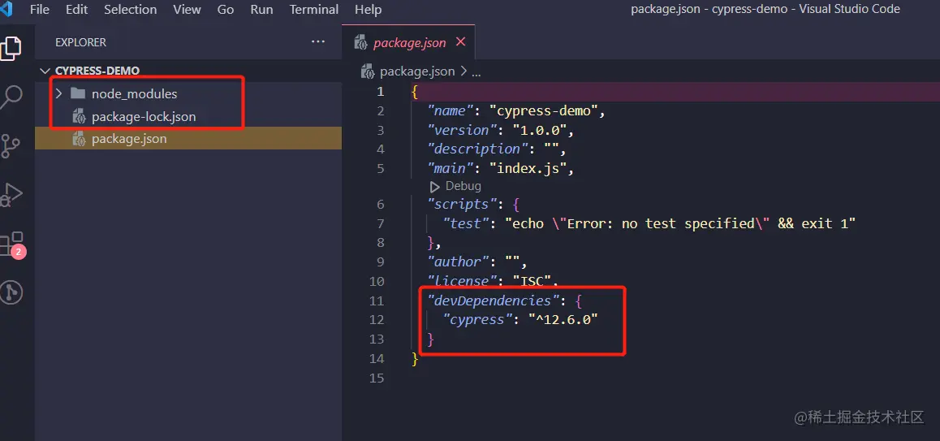Click the breadcrumb ellipsis segment
The width and height of the screenshot is (940, 441).
coord(476,72)
